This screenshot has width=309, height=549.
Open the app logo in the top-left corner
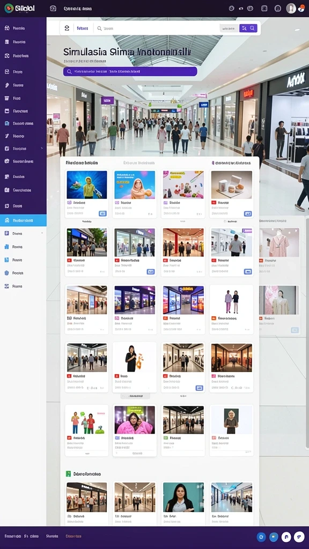coord(20,9)
